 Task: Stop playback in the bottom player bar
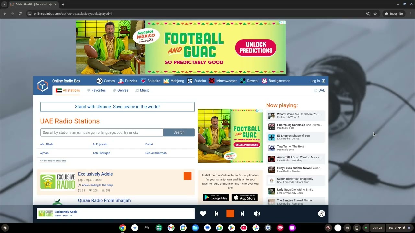[x=230, y=214]
